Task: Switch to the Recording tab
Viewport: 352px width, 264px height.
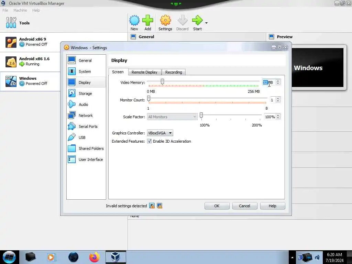Action: click(x=174, y=72)
